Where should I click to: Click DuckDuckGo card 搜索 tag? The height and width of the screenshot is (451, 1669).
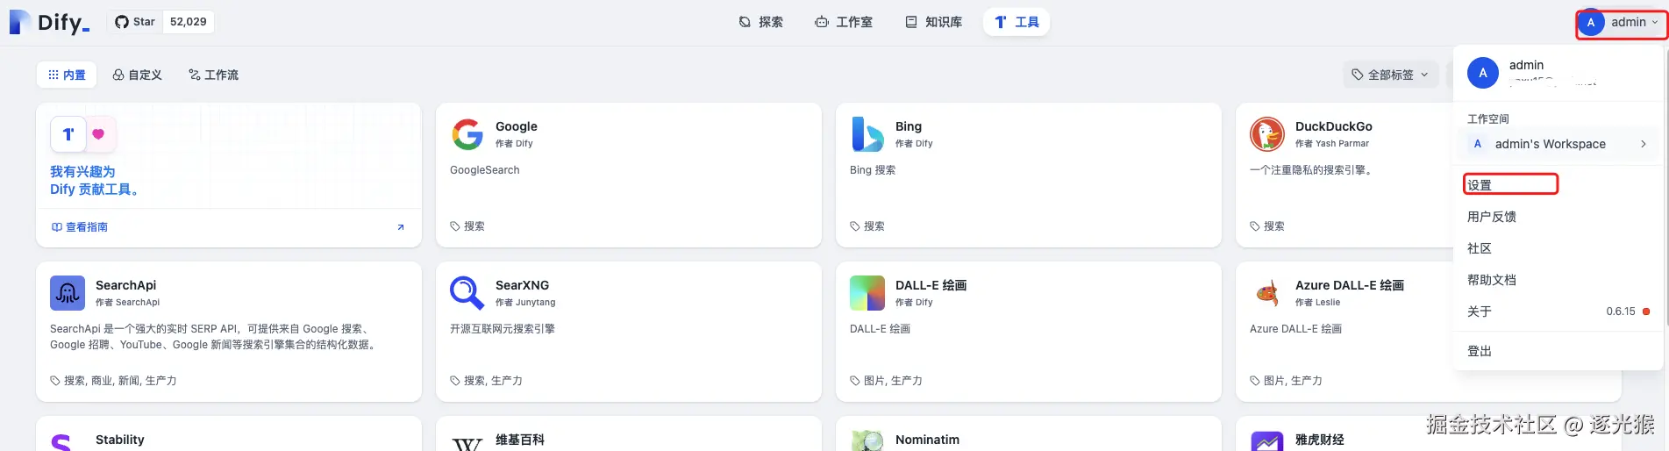[1267, 226]
